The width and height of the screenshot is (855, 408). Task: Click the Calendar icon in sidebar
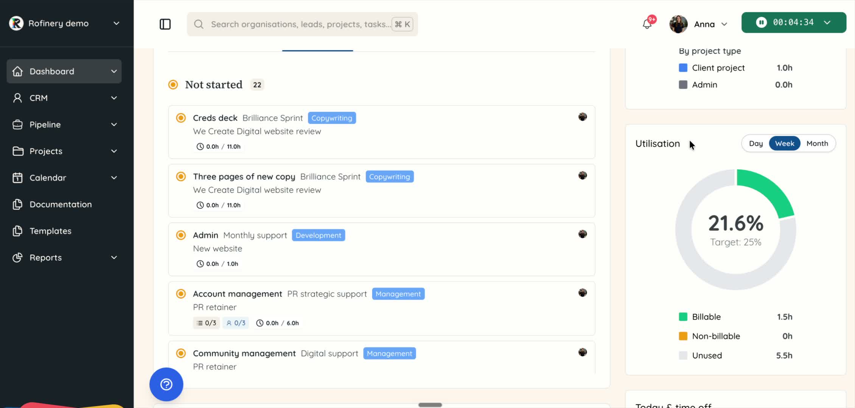pos(17,178)
